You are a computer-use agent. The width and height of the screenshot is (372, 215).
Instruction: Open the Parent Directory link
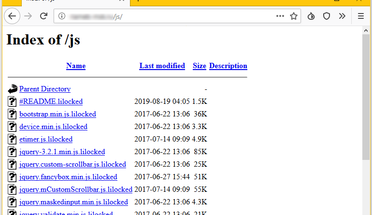(x=45, y=89)
